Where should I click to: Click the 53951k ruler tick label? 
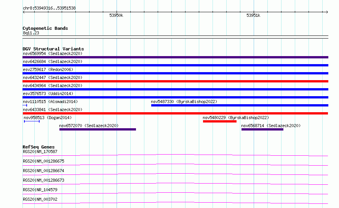coord(253,15)
